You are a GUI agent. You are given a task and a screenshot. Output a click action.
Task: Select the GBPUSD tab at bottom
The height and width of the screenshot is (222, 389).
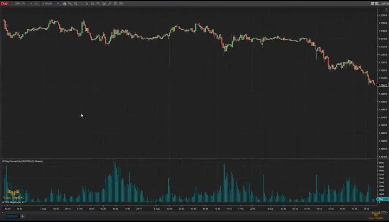pos(12,216)
